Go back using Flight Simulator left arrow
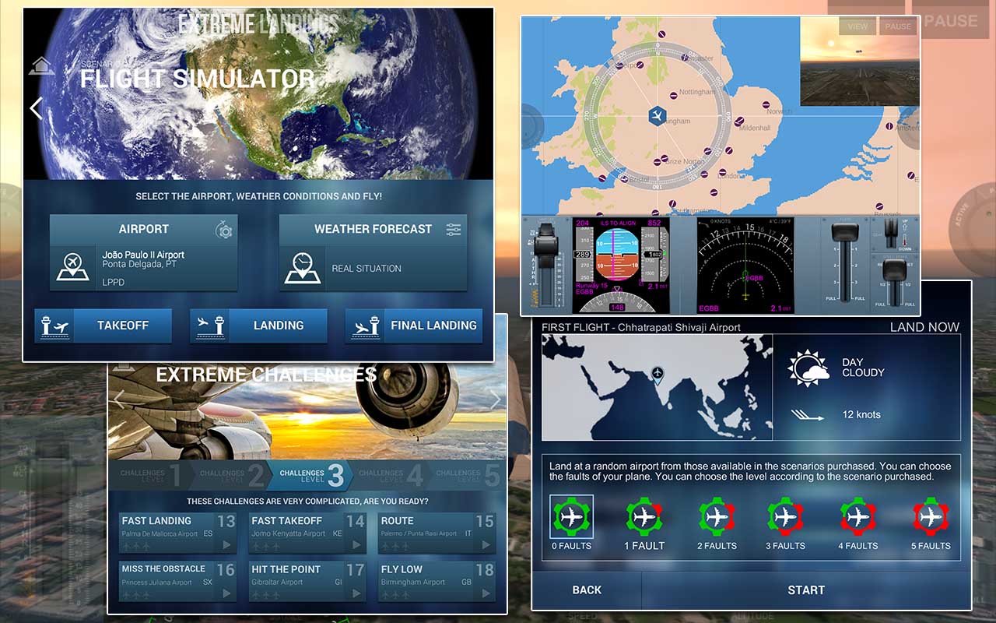 click(x=36, y=108)
